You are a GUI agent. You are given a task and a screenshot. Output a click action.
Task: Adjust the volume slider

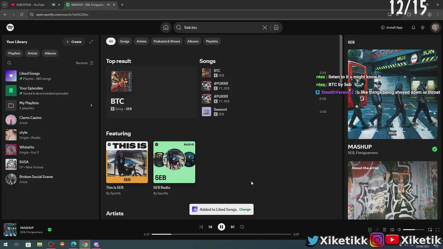coord(414,230)
